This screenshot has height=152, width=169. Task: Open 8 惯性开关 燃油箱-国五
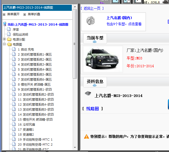(x=34, y=84)
